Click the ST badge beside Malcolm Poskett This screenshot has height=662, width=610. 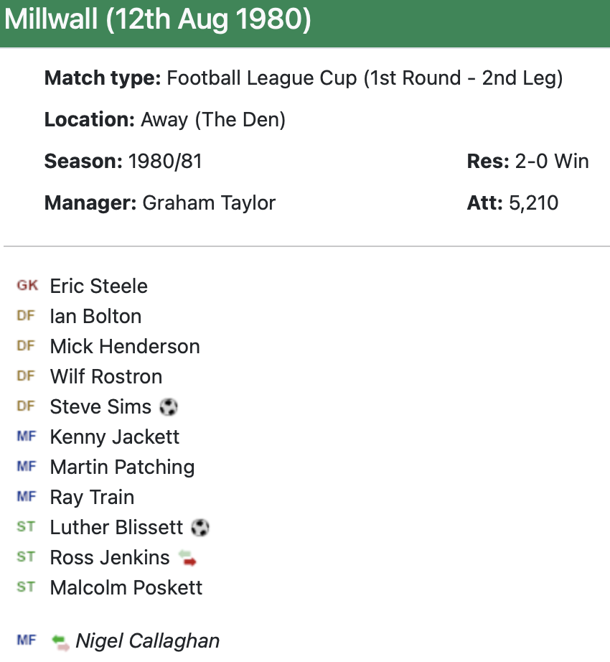26,587
